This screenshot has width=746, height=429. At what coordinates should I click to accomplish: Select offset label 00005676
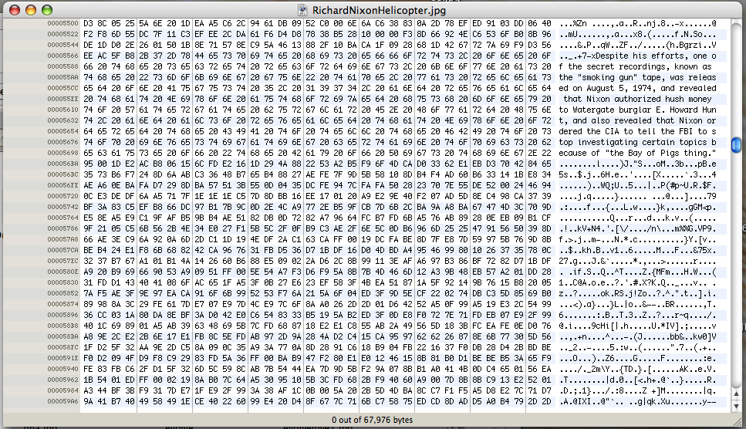[62, 142]
